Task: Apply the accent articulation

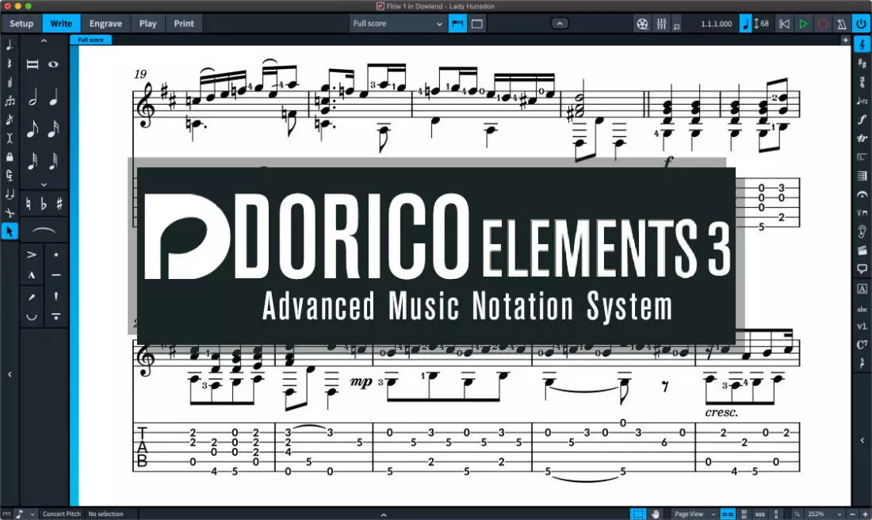Action: click(32, 254)
